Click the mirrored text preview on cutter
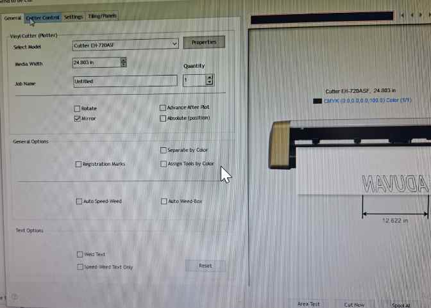The image size is (431, 308). click(x=395, y=184)
